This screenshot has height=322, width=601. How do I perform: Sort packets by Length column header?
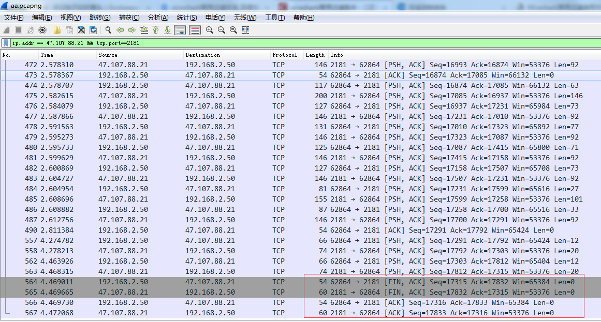click(316, 55)
